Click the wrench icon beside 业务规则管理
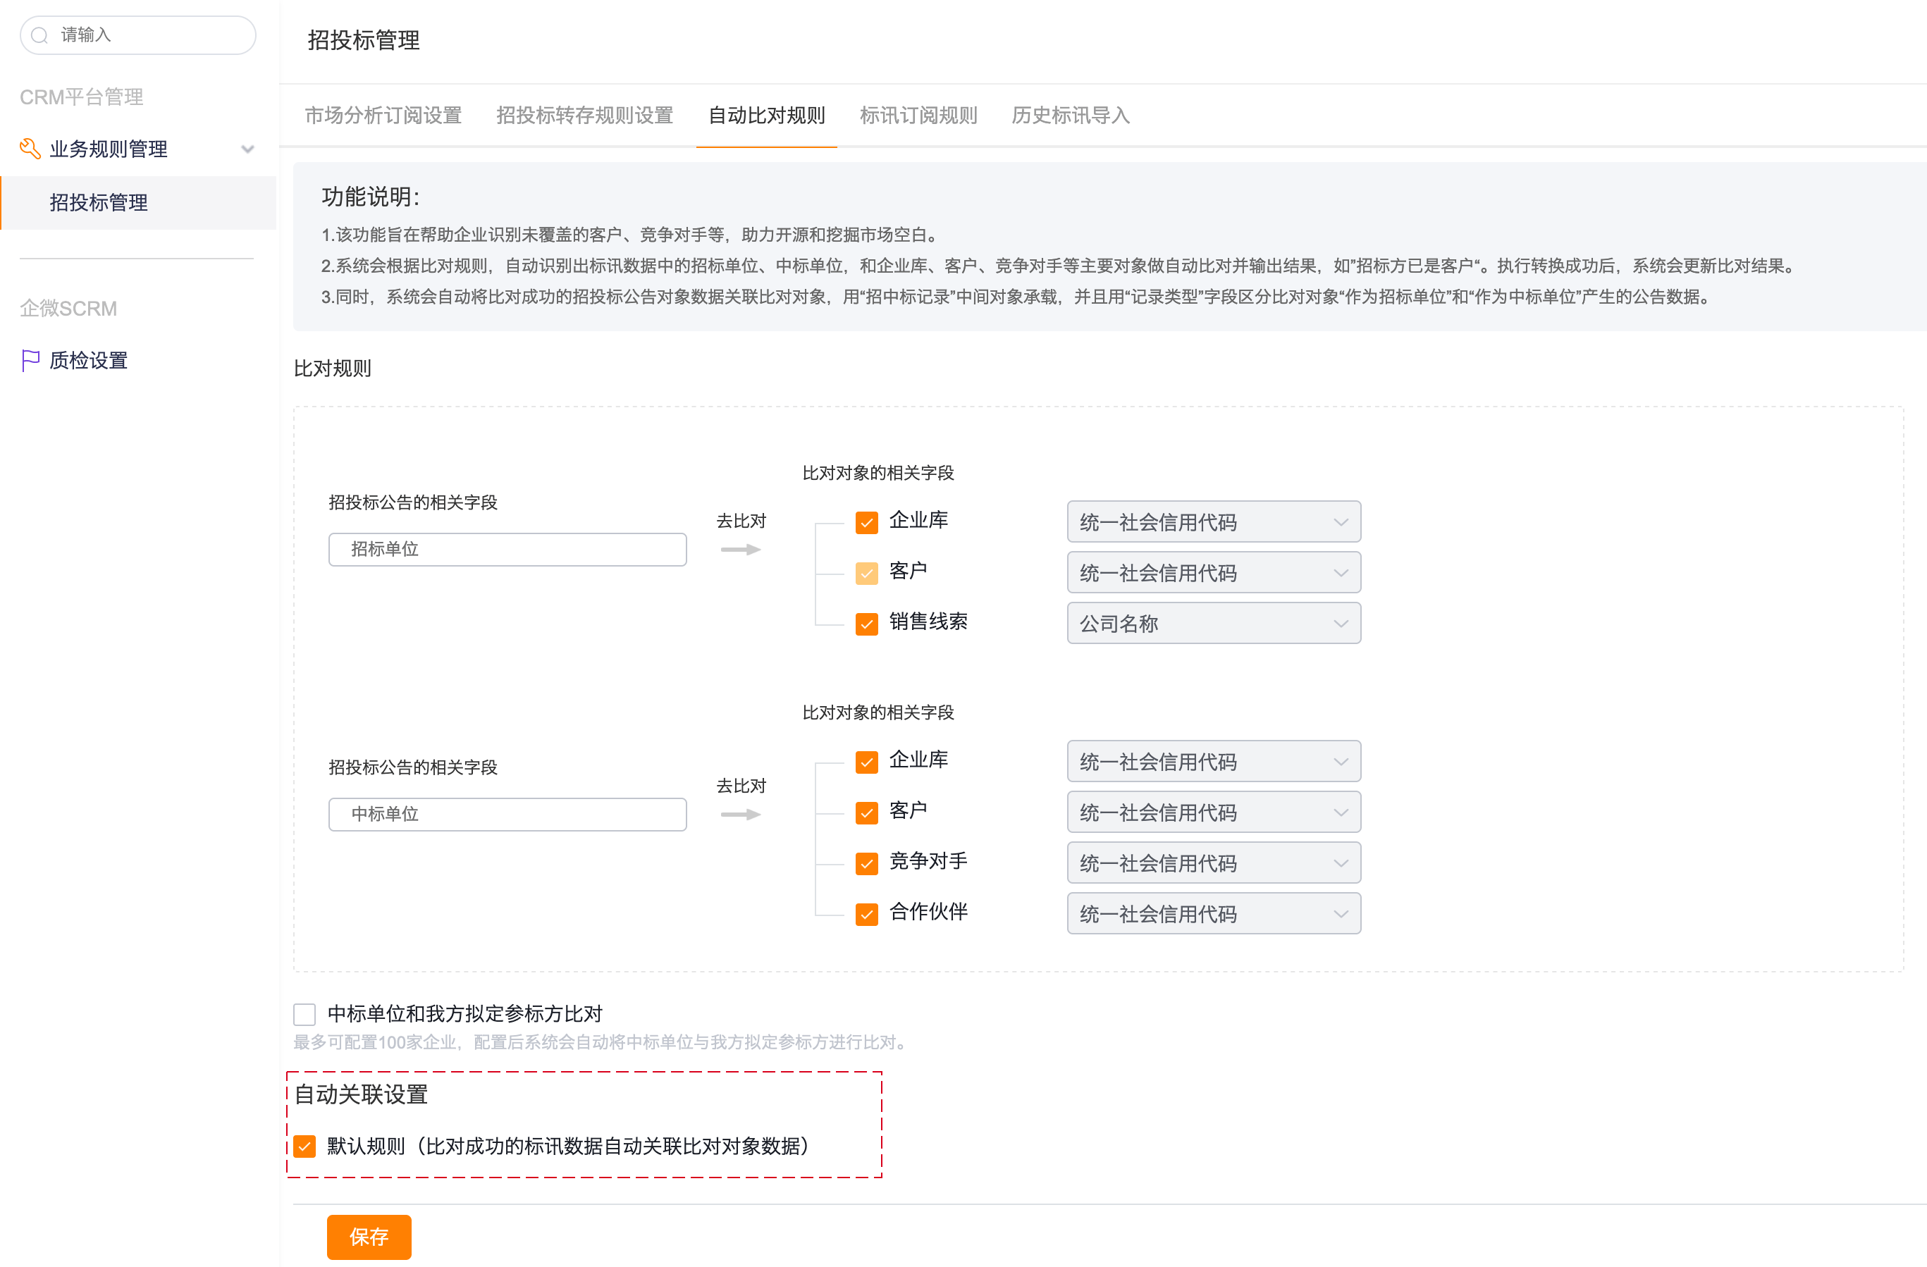This screenshot has width=1927, height=1267. click(x=30, y=148)
